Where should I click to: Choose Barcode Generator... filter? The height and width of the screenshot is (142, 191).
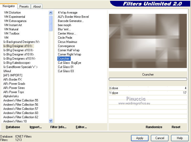pyautogui.click(x=71, y=21)
